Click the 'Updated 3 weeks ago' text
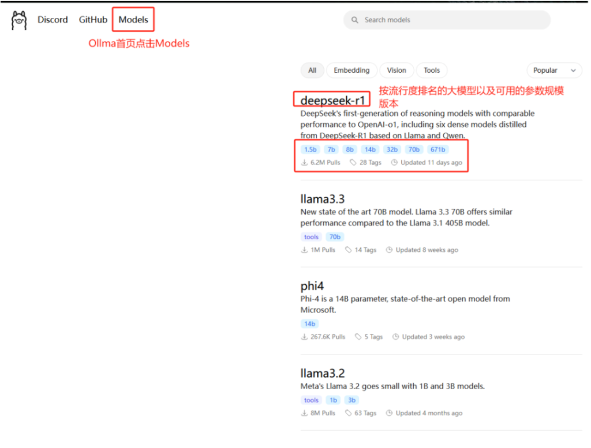591x448 pixels. coord(433,337)
